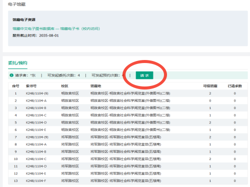Click the 序号 column header

click(15, 86)
